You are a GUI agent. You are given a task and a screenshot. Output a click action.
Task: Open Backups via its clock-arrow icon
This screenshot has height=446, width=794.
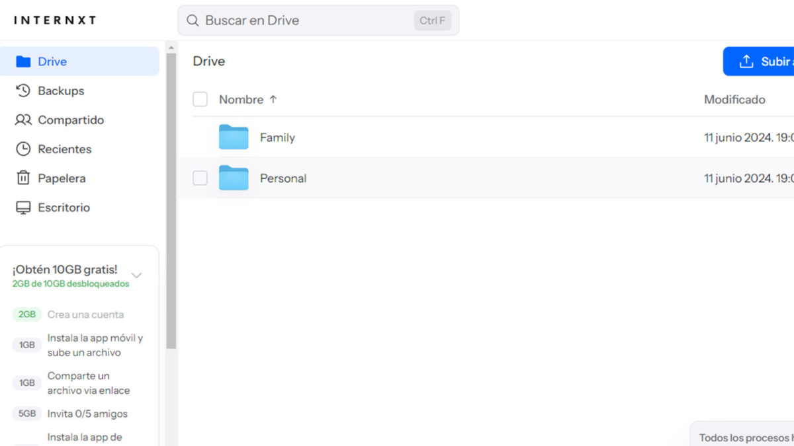[x=23, y=91]
